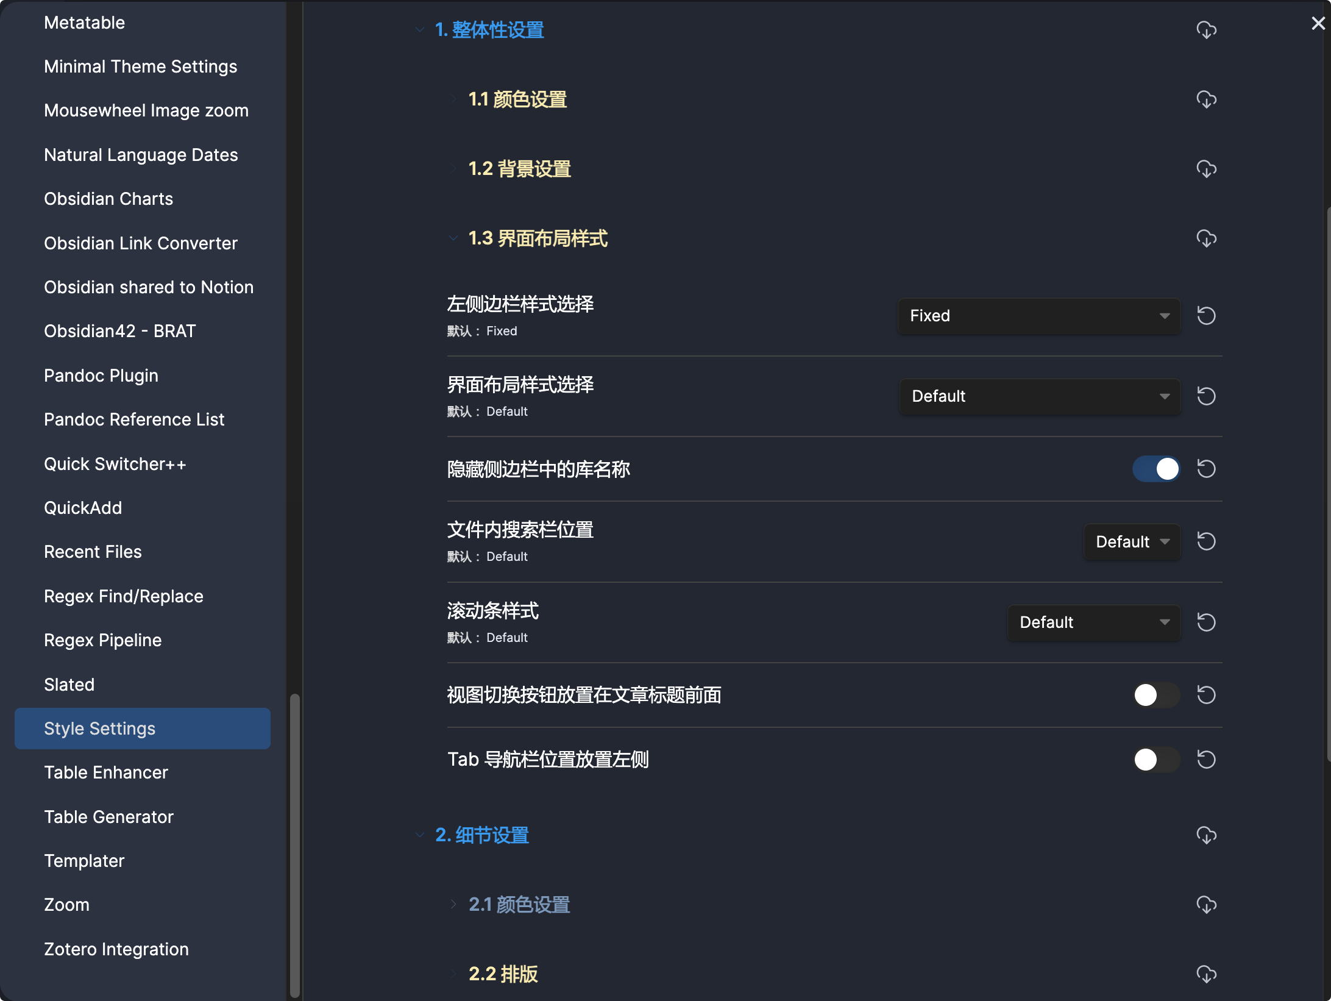Image resolution: width=1331 pixels, height=1001 pixels.
Task: Open Obsidian42 - BRAT settings
Action: (119, 330)
